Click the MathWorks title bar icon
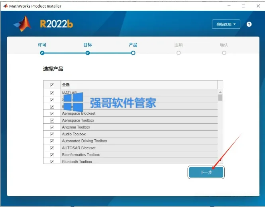The width and height of the screenshot is (265, 207). tap(6, 6)
